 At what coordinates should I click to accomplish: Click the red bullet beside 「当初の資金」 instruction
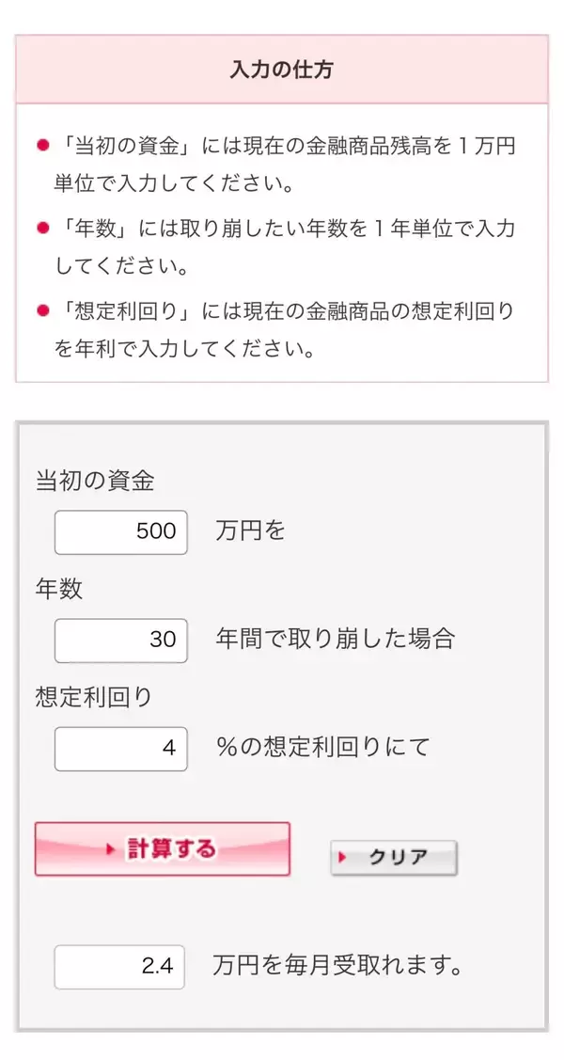click(41, 147)
